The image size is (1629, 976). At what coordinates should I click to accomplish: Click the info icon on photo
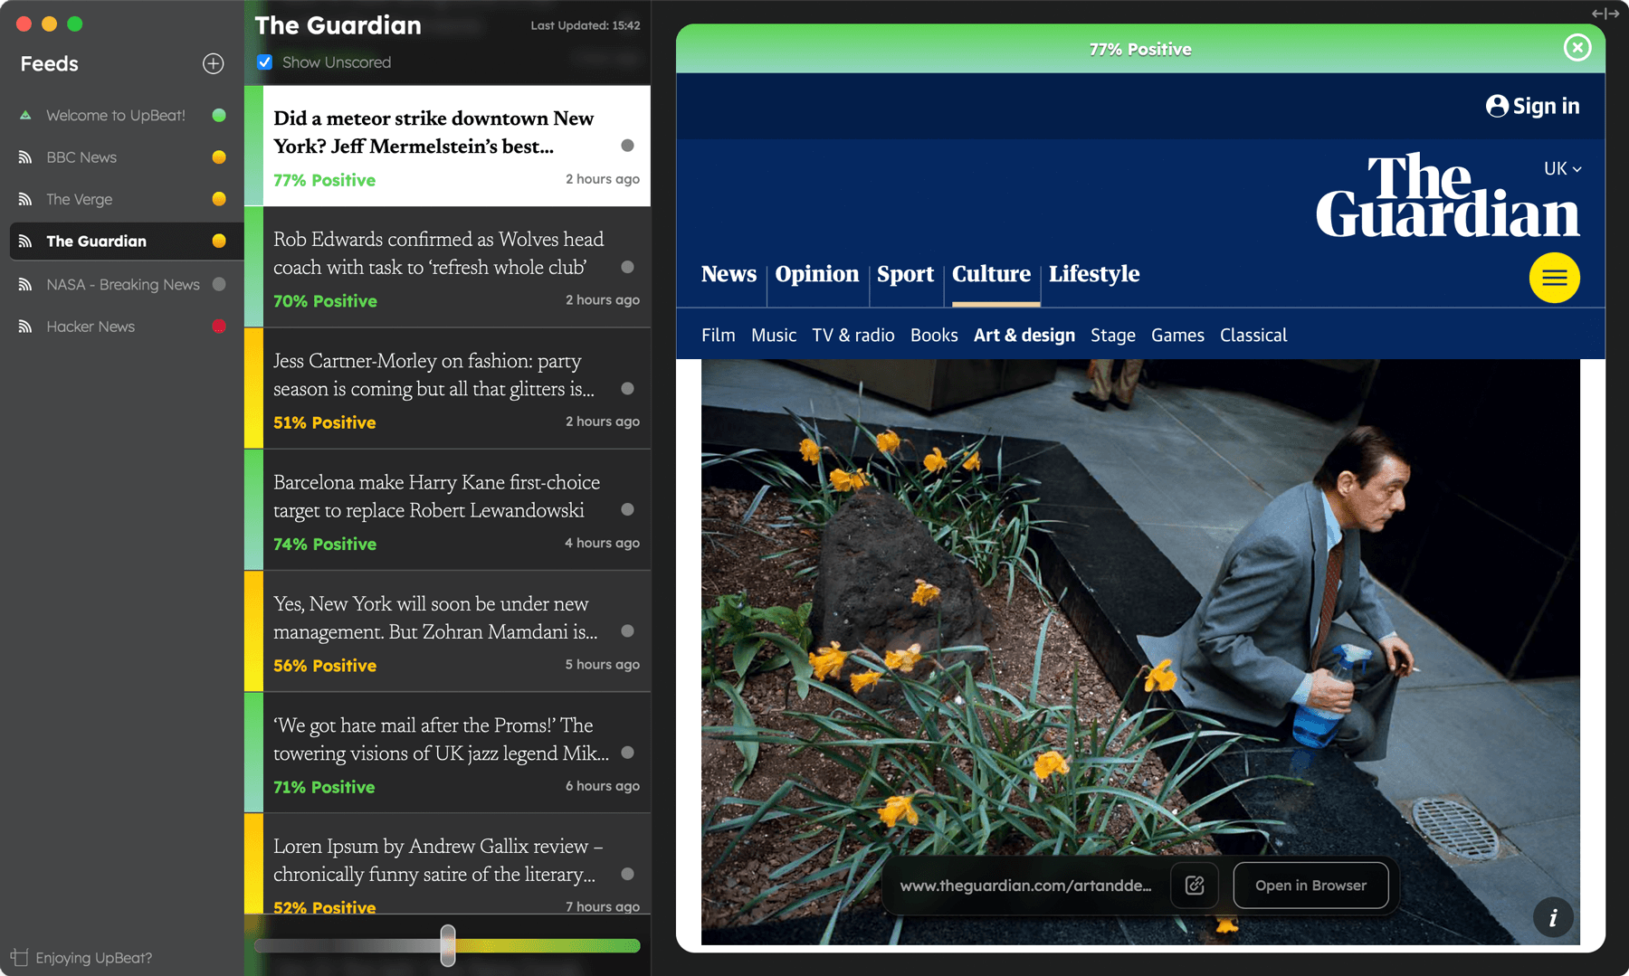1553,917
